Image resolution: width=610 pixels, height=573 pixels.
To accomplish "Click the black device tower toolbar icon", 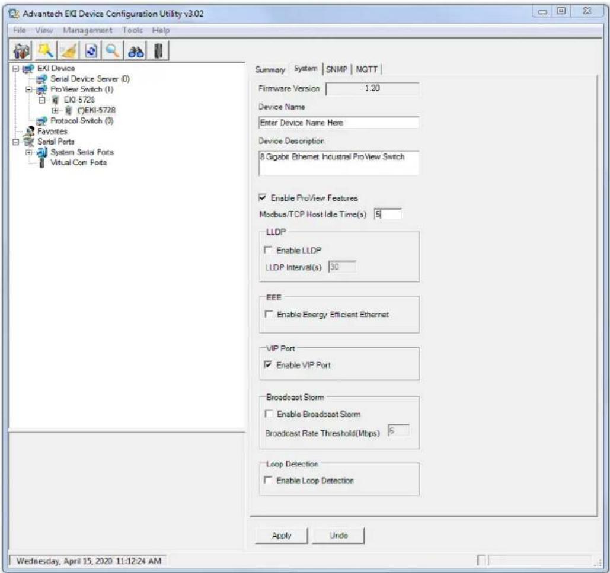I will [158, 51].
